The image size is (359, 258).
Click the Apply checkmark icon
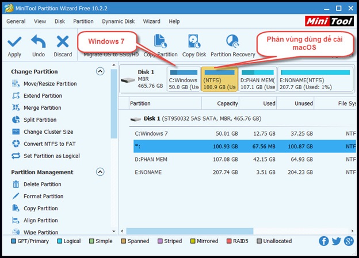pos(14,42)
